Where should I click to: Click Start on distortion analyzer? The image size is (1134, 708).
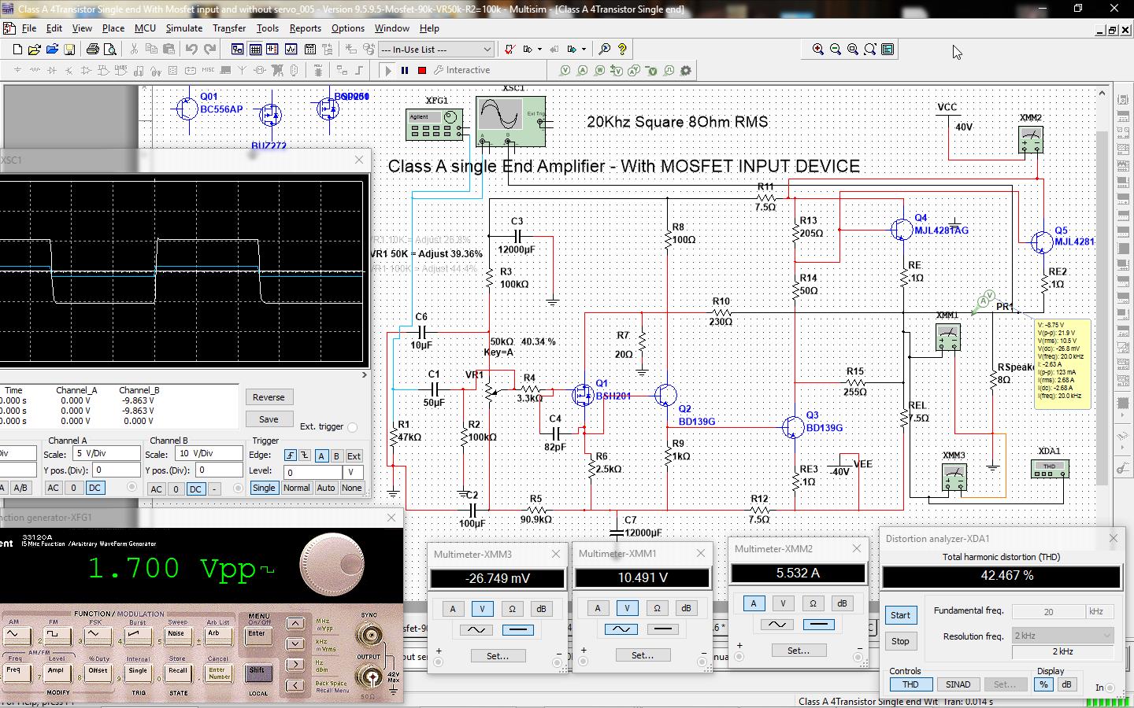pyautogui.click(x=900, y=615)
